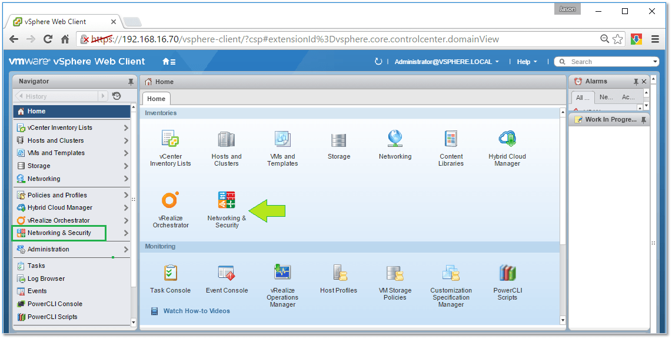Screen dimensions: 672x339
Task: Click the refresh icon in vSphere header
Action: click(378, 61)
